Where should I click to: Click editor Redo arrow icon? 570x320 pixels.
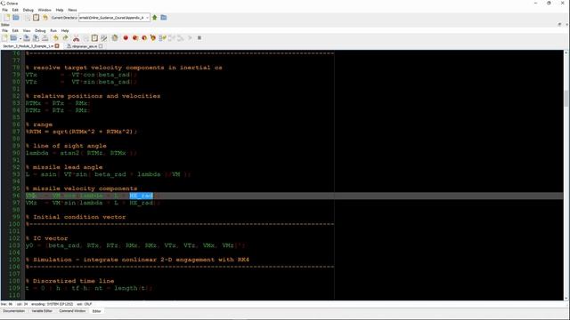(x=65, y=37)
